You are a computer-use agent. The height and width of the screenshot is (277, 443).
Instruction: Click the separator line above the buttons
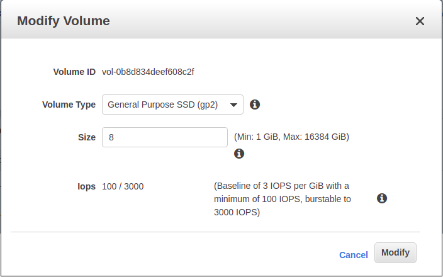[x=215, y=232]
